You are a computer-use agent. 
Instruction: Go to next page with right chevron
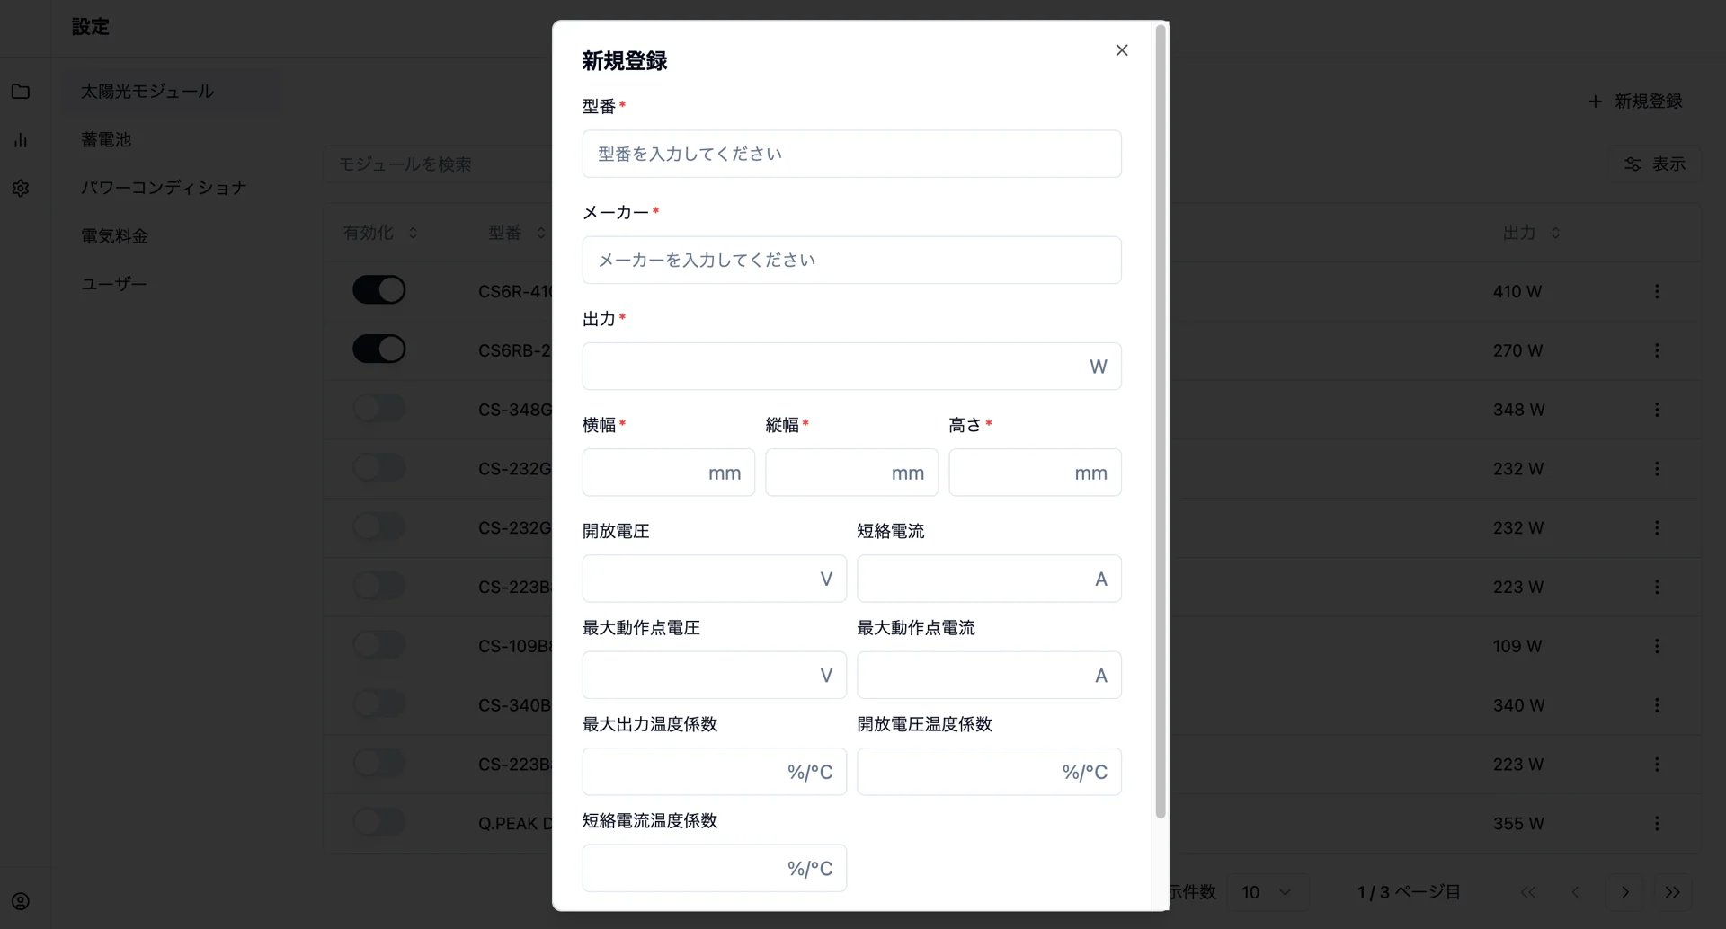click(1624, 892)
